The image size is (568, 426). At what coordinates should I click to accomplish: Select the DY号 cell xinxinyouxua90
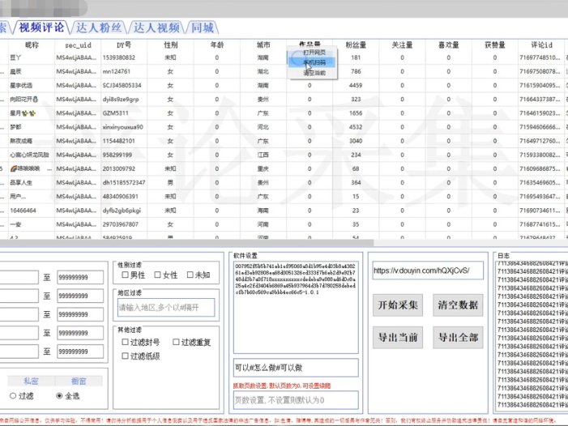click(x=124, y=127)
